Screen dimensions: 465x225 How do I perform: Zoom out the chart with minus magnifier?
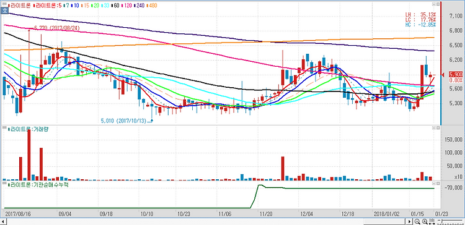click(x=417, y=221)
